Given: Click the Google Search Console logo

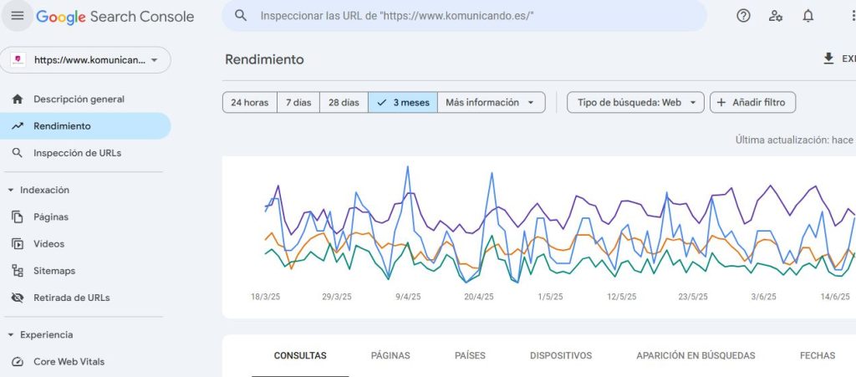Looking at the screenshot, I should (115, 17).
